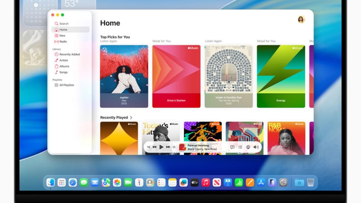Click the Top Picks for You heading

click(115, 37)
